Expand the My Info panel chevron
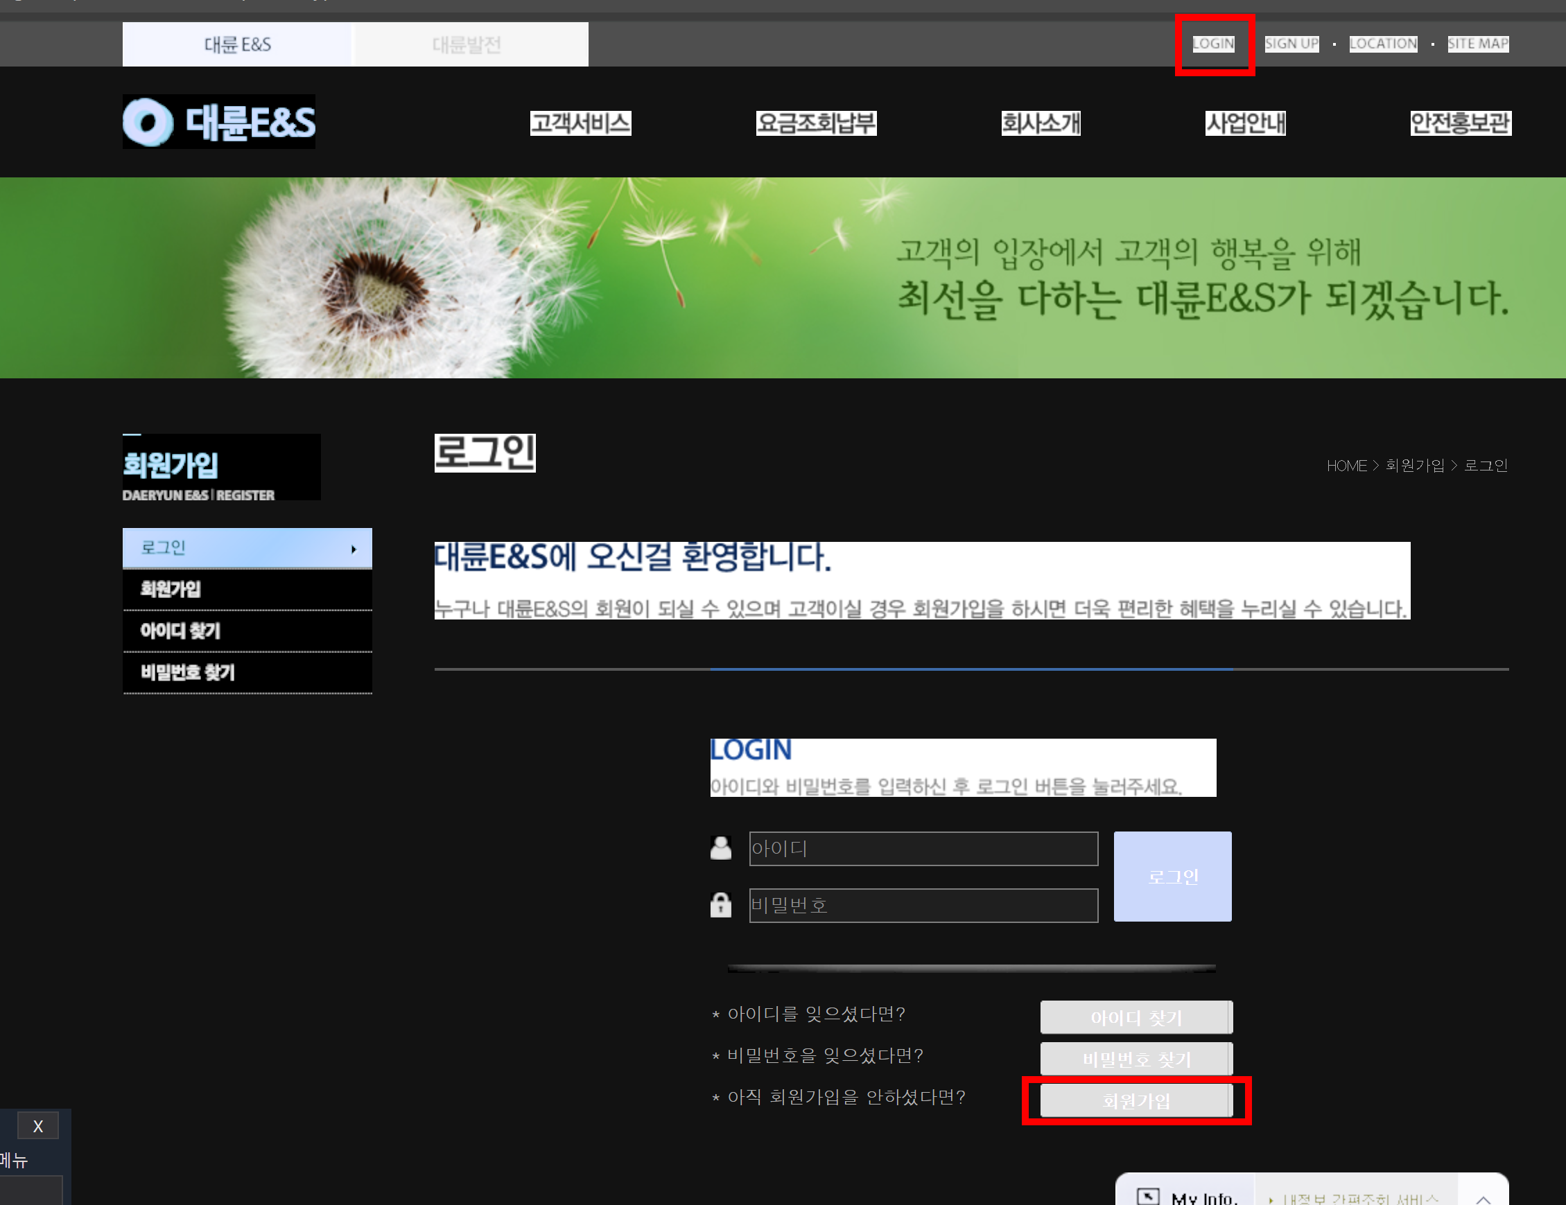Viewport: 1566px width, 1205px height. pyautogui.click(x=1484, y=1197)
